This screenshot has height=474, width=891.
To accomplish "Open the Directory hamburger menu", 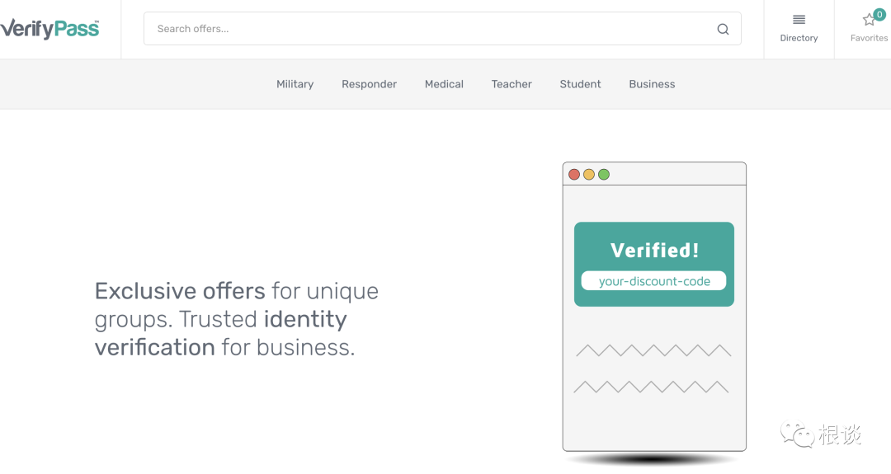I will tap(799, 20).
